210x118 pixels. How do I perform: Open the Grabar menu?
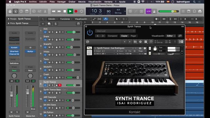[72, 2]
